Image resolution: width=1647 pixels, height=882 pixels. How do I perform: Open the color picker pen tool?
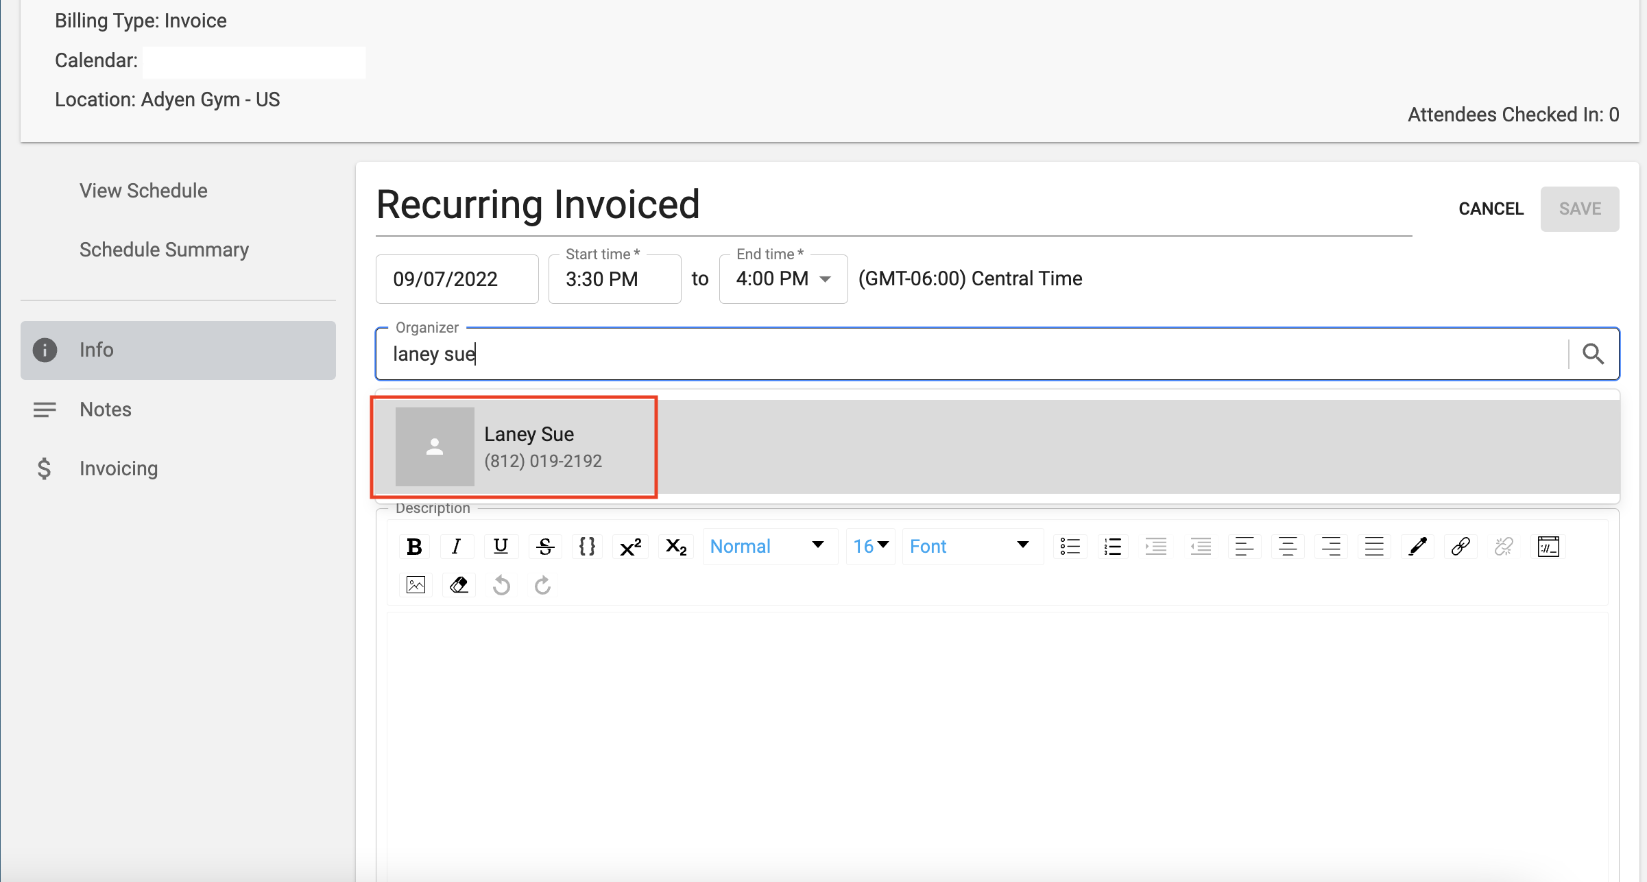(x=1417, y=547)
